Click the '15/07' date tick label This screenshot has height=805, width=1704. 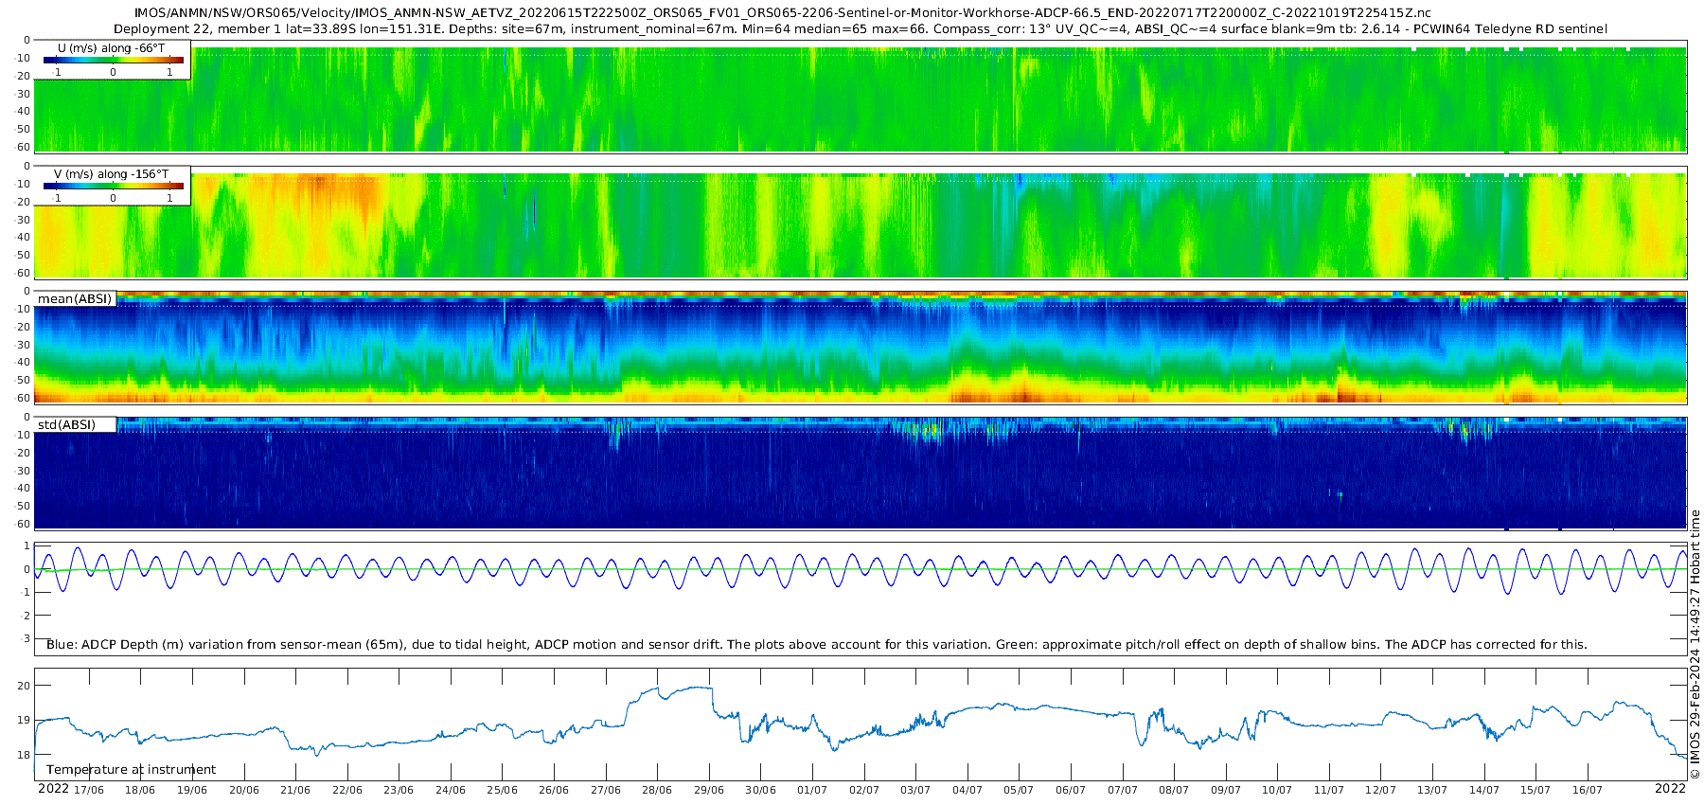(1535, 790)
